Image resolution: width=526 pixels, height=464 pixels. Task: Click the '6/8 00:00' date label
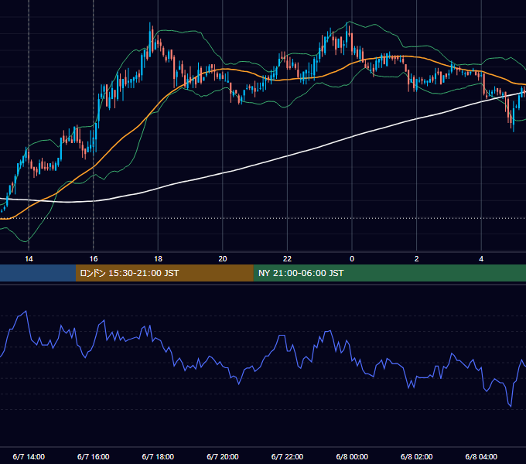(352, 456)
